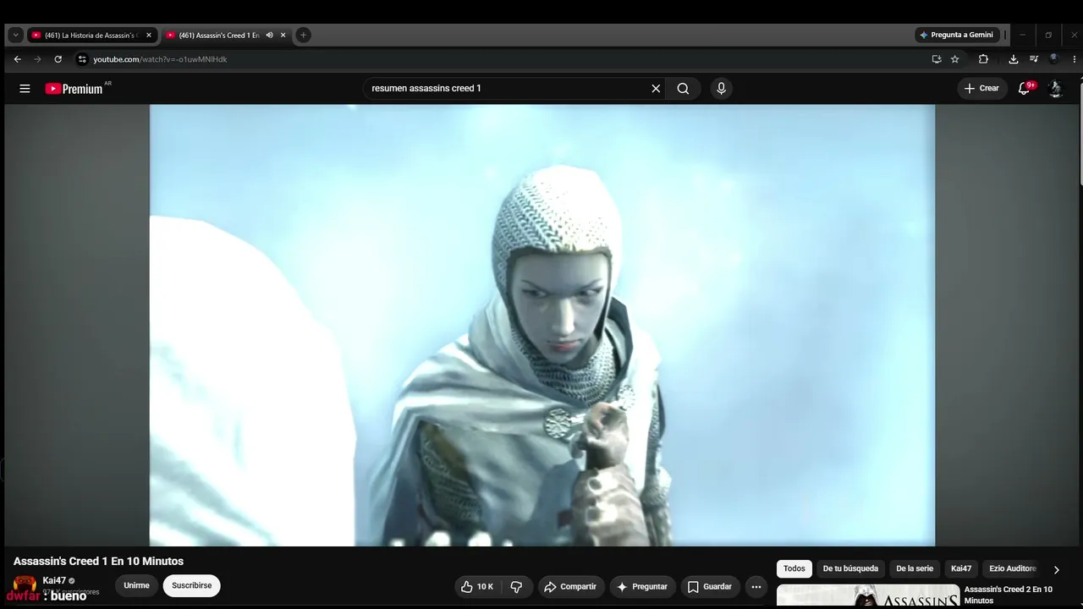This screenshot has width=1083, height=609.
Task: Click the install/cast screen icon in address bar
Action: coord(937,59)
